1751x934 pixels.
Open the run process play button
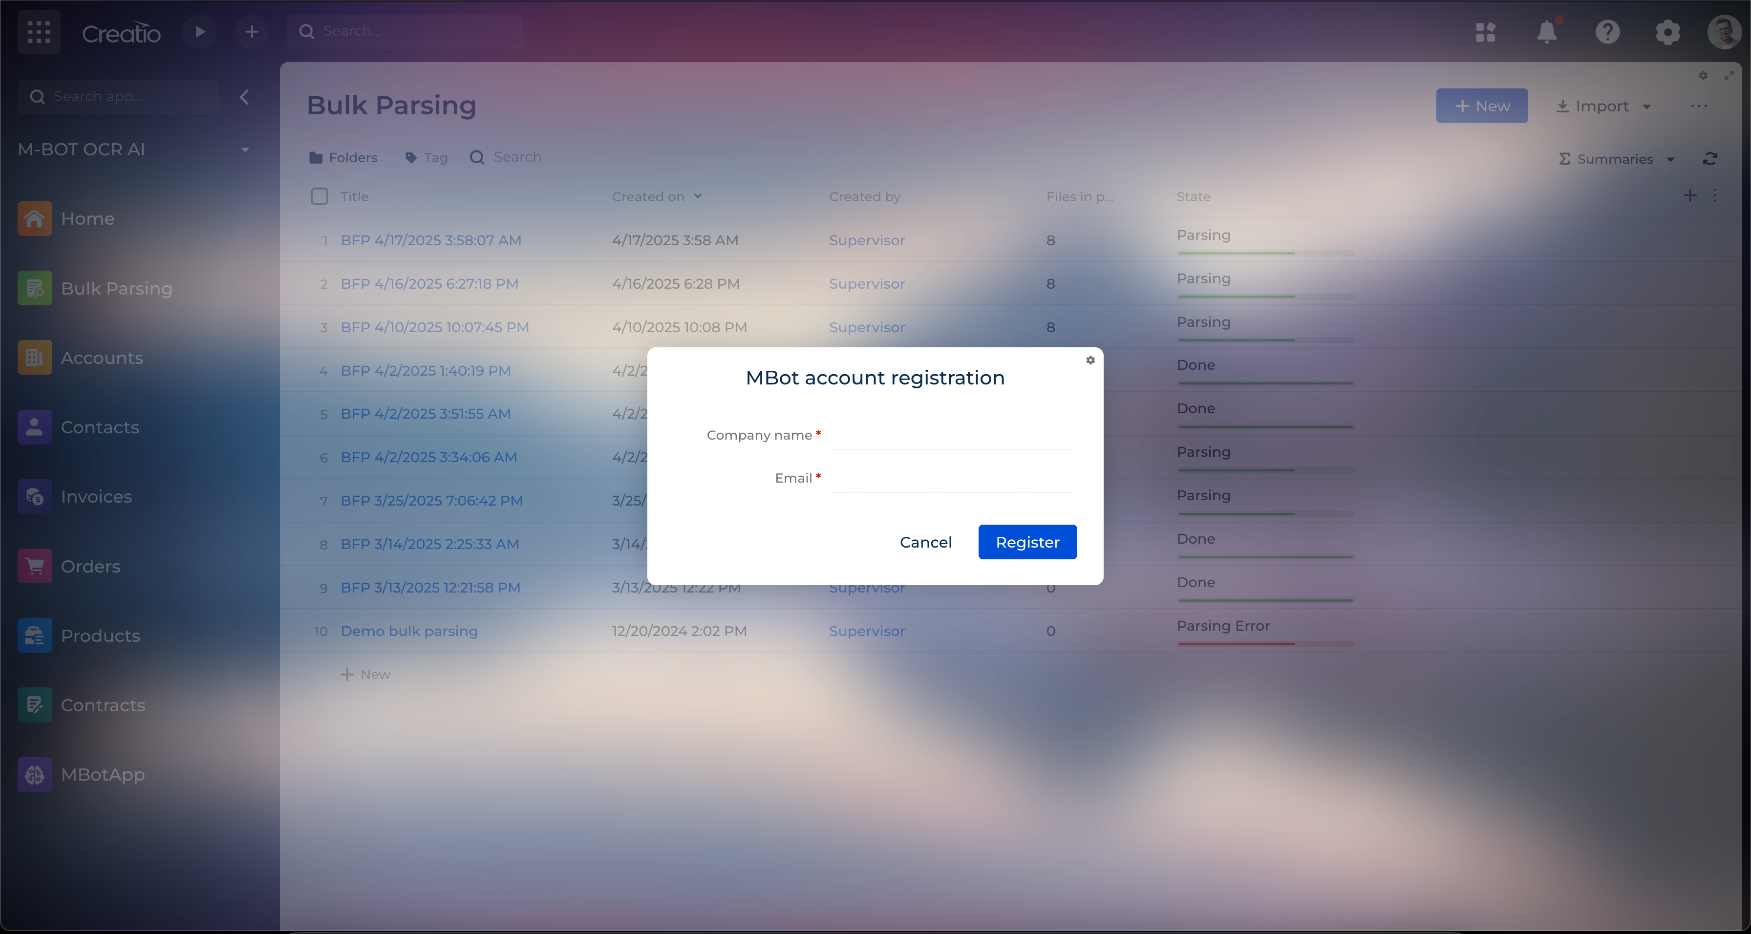click(x=199, y=32)
